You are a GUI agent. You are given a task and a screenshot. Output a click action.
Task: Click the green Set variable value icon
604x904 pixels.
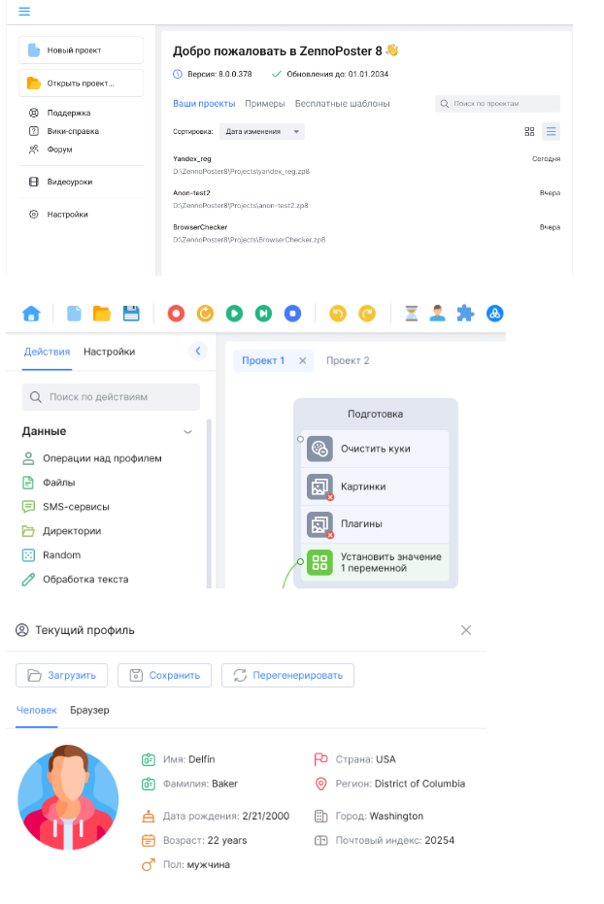[319, 562]
